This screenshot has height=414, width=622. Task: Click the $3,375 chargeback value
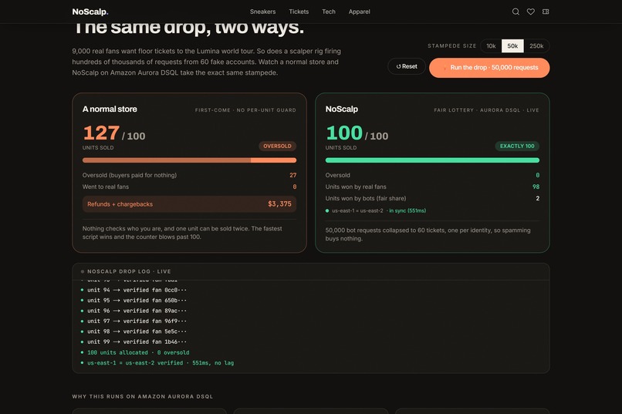tap(279, 204)
